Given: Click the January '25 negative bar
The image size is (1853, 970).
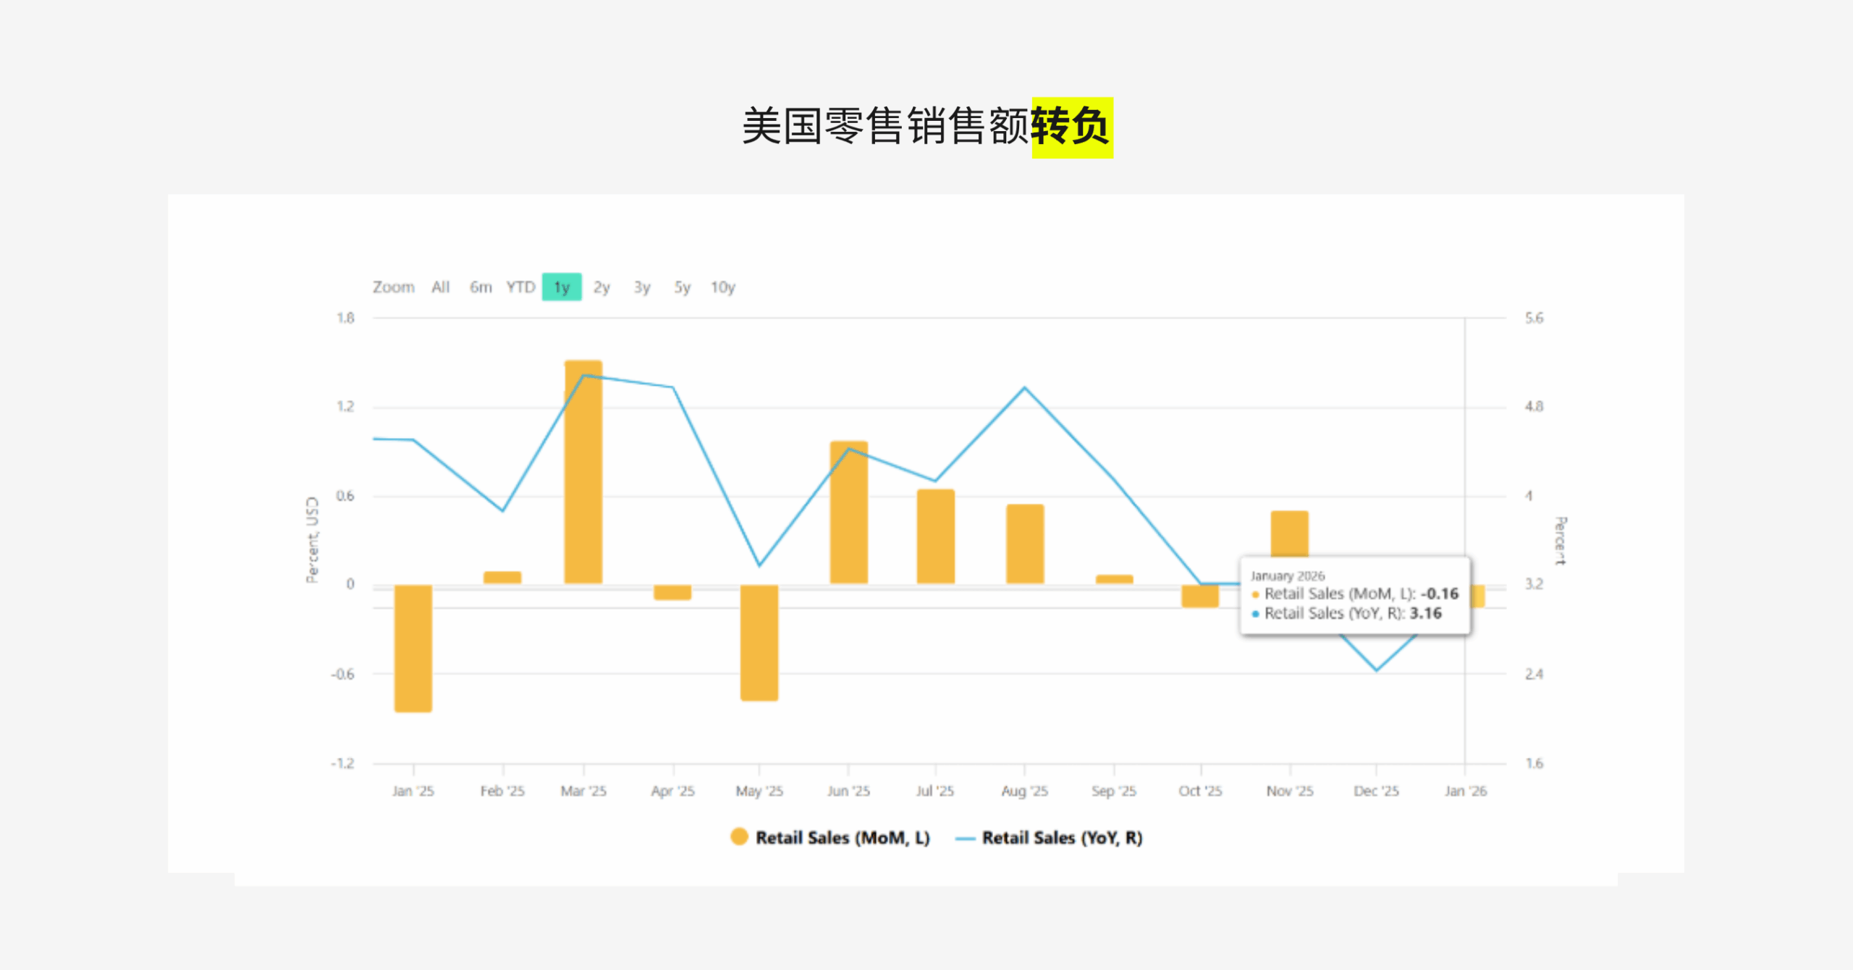Looking at the screenshot, I should point(413,648).
